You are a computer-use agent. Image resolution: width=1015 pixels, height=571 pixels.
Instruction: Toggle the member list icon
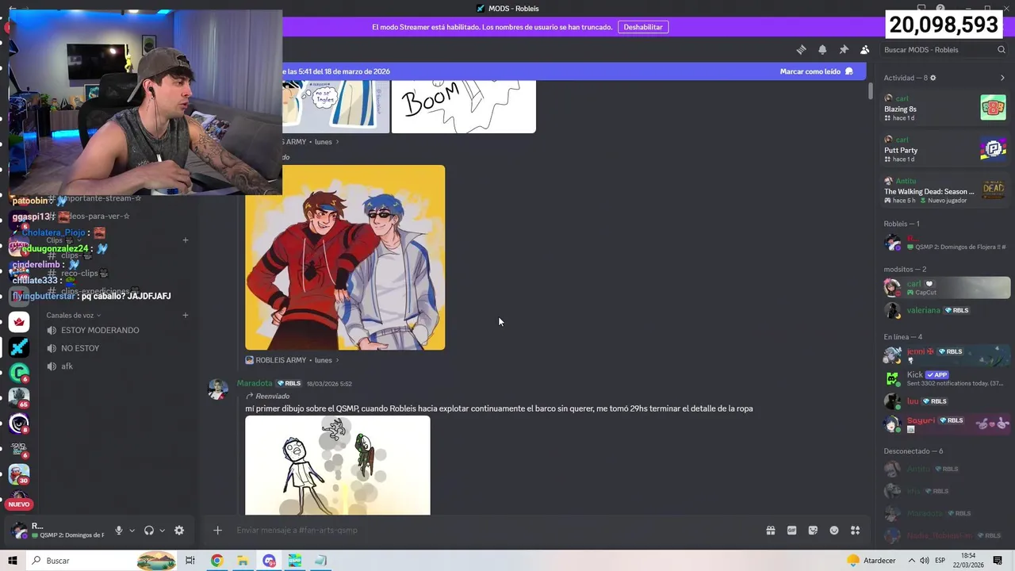864,49
